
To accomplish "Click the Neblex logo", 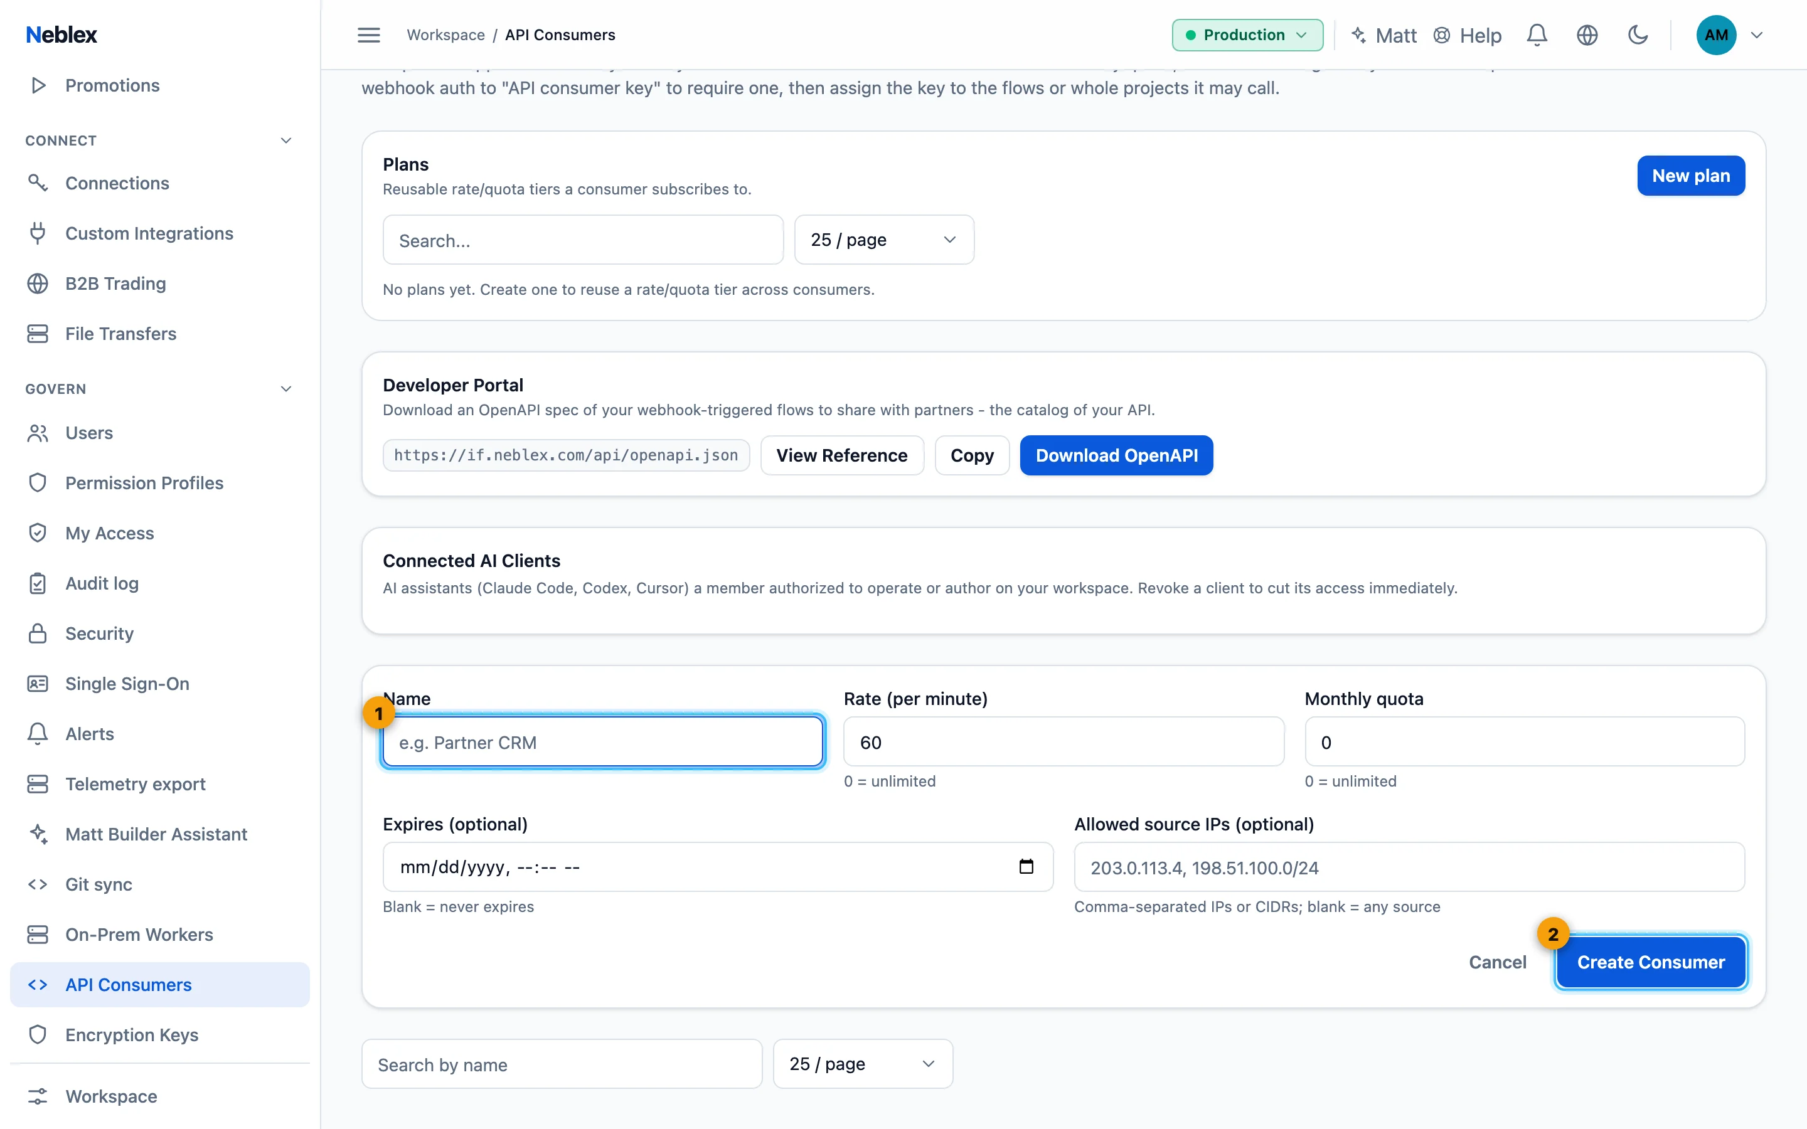I will point(61,35).
